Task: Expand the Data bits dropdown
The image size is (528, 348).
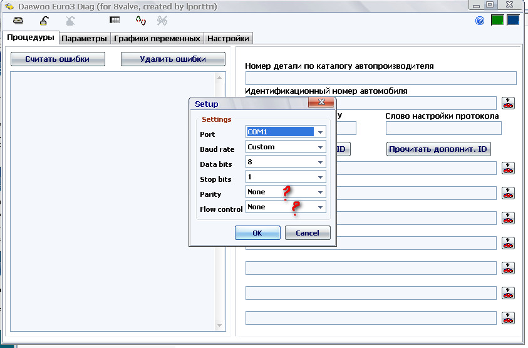Action: tap(320, 162)
